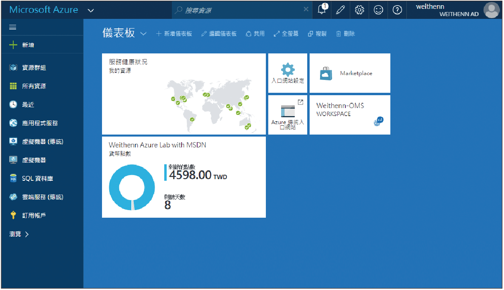Click the Weithenn Azure Lab with MSDN title

click(x=157, y=145)
